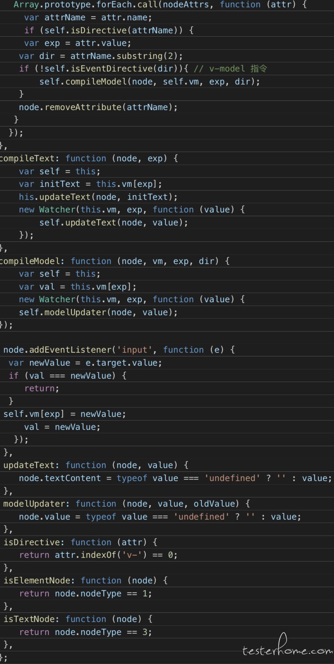The height and width of the screenshot is (664, 334).
Task: Click the 'var attrName = attr.name;' line
Action: [x=88, y=17]
